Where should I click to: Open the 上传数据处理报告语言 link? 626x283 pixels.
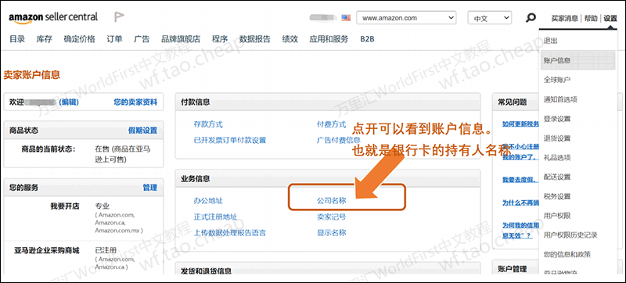point(230,233)
